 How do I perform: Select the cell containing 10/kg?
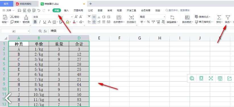pos(39,94)
